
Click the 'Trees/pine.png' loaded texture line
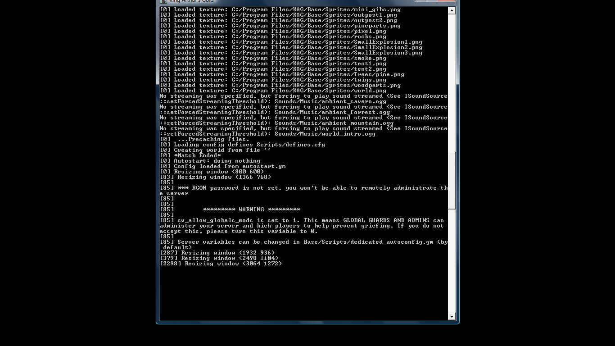282,74
